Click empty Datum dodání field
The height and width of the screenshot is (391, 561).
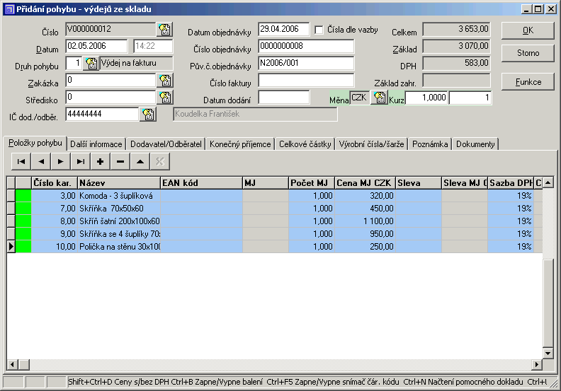point(283,98)
